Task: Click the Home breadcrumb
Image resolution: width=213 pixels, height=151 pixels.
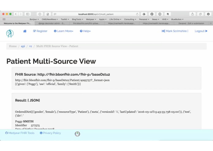Action: tap(13, 46)
